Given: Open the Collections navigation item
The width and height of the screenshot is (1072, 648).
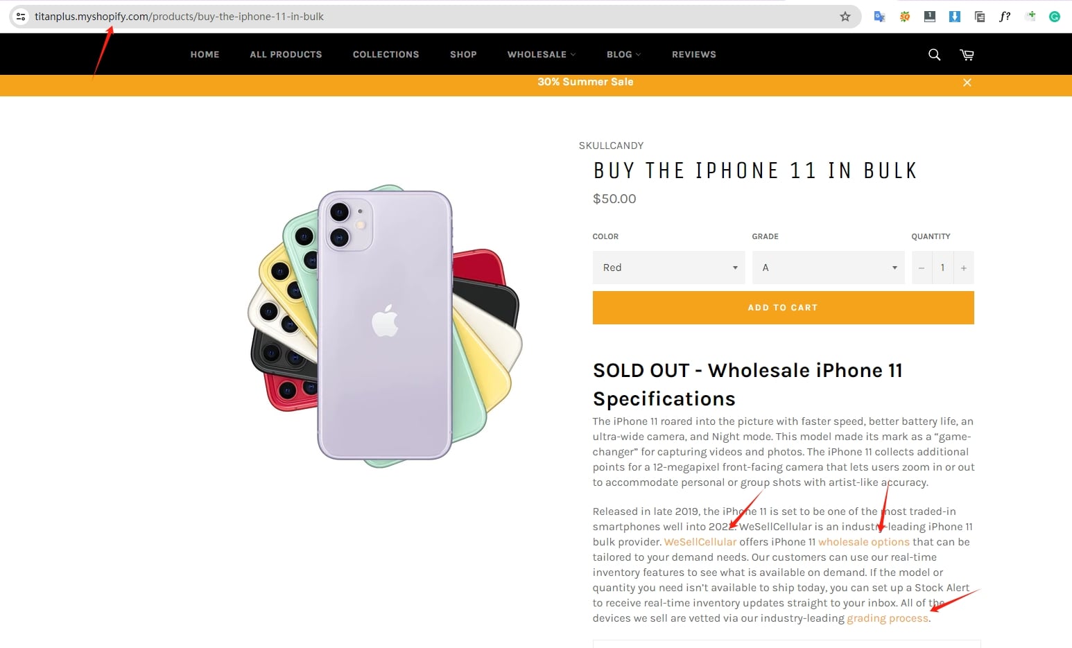Looking at the screenshot, I should [386, 55].
